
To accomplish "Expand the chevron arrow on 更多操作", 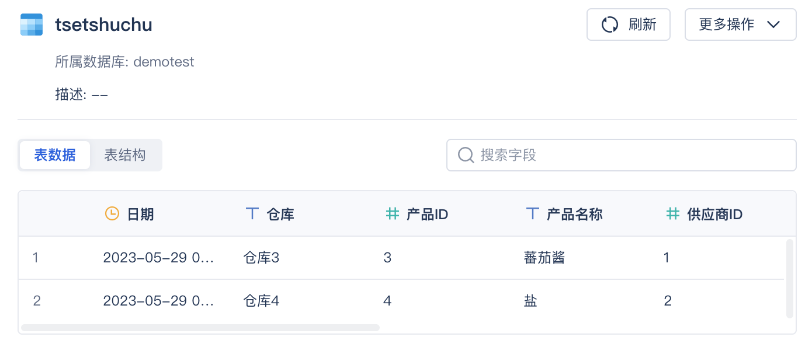I will pos(773,24).
